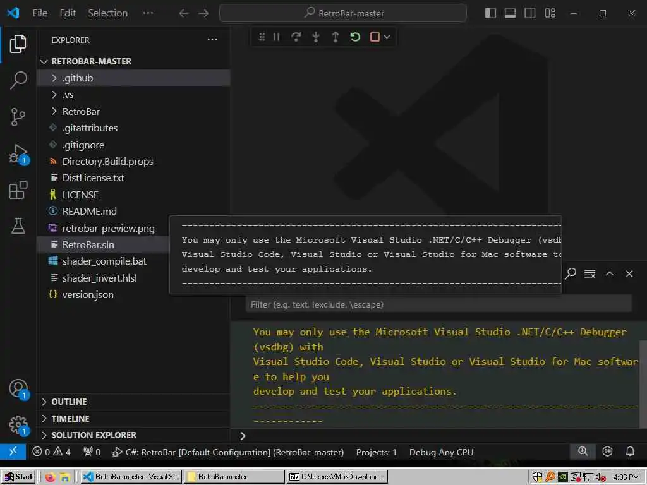Close the bottom panel
Viewport: 647px width, 485px height.
[x=629, y=273]
